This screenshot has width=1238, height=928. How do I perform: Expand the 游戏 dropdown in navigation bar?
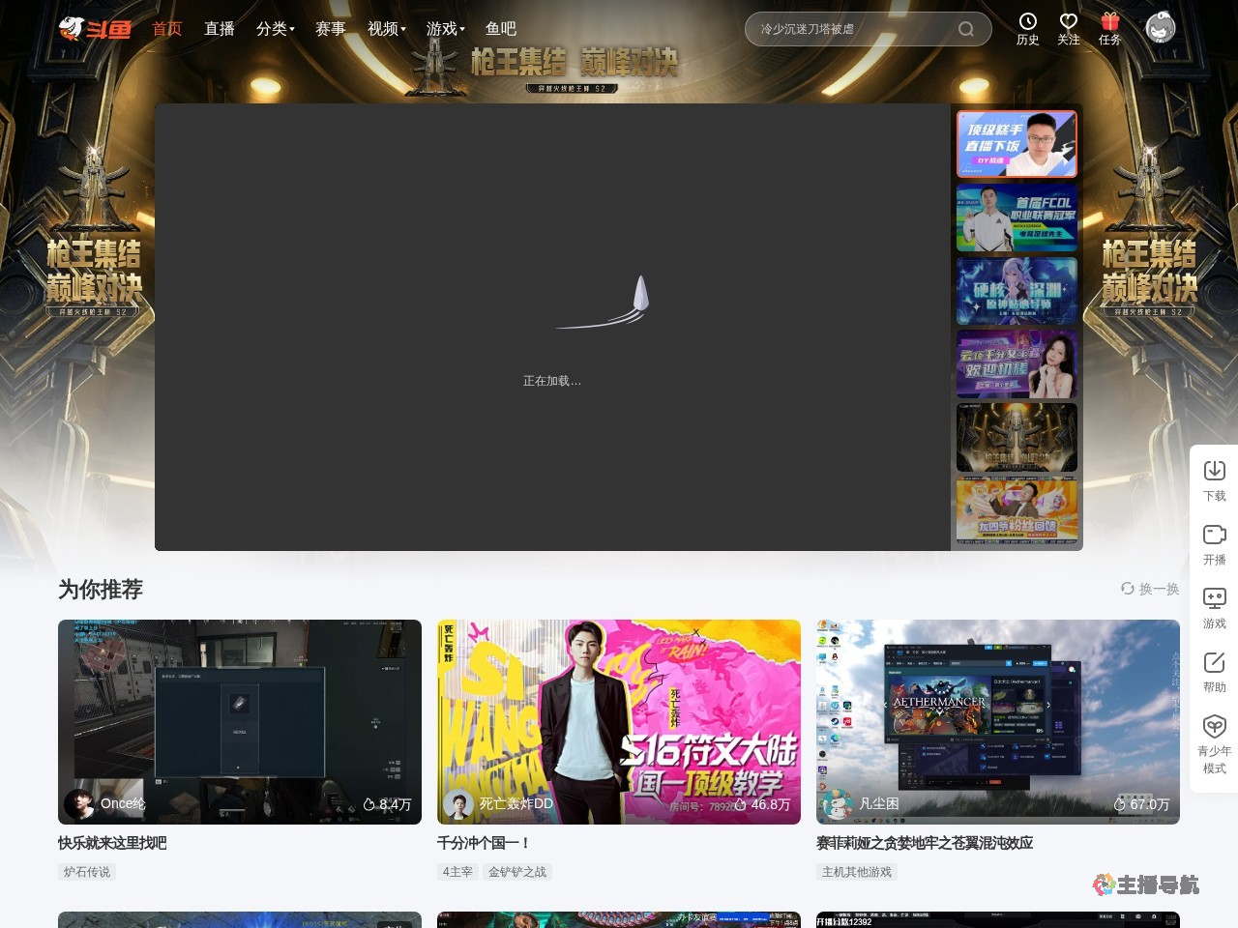pos(445,29)
